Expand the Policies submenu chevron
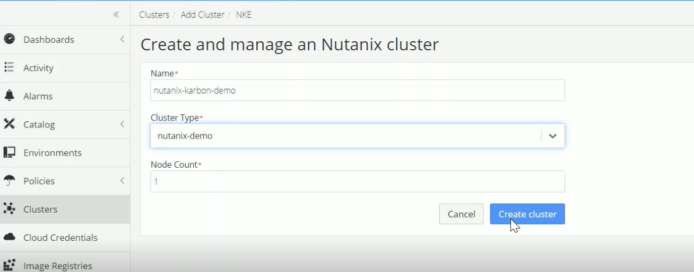Image resolution: width=694 pixels, height=272 pixels. (x=122, y=180)
